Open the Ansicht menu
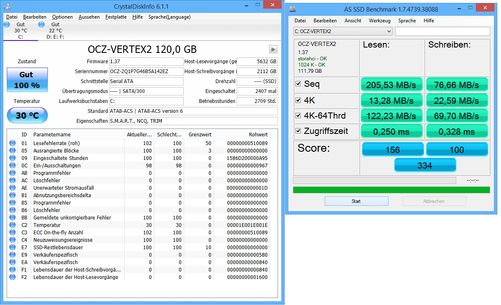Viewport: 501px width, 305px height. click(353, 21)
